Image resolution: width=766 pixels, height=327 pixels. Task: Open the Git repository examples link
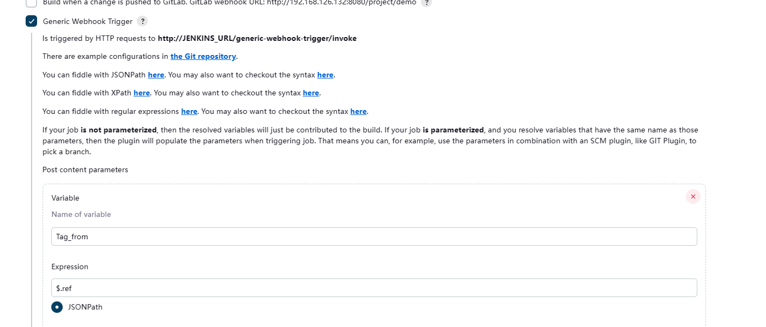click(x=203, y=56)
